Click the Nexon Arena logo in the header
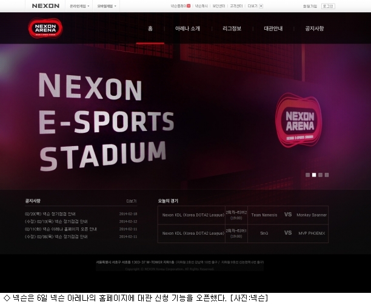Screen dimensions: 371x305 (x=45, y=28)
